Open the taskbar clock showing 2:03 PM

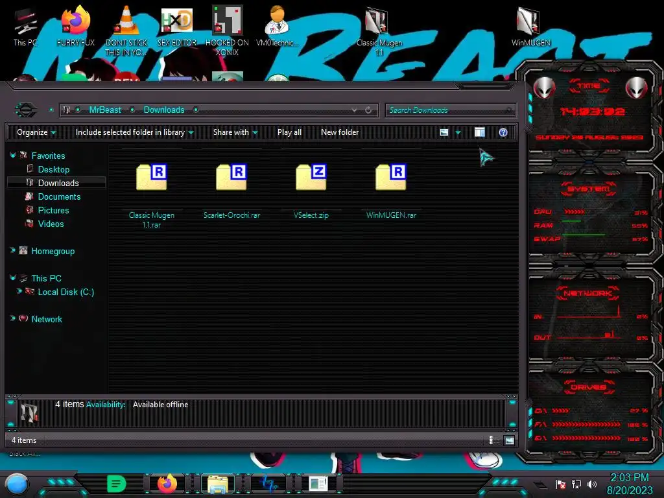[630, 484]
